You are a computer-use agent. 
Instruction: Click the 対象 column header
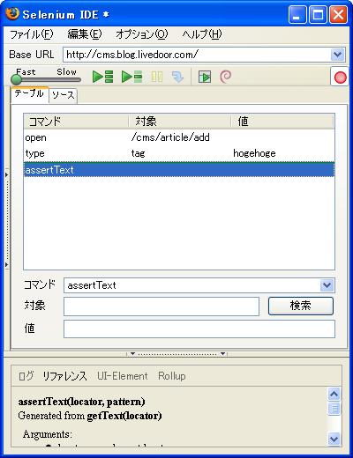[180, 122]
